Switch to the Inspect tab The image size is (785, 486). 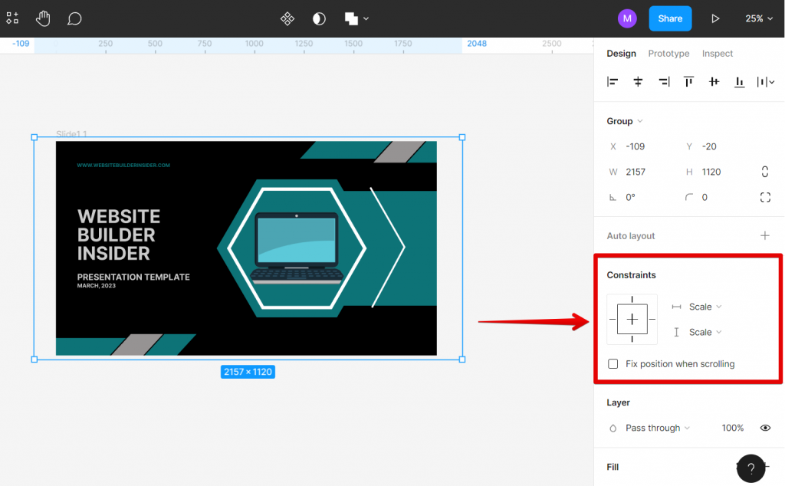tap(718, 54)
